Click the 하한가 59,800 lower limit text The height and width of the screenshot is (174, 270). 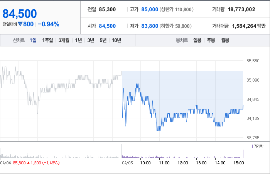pyautogui.click(x=175, y=26)
